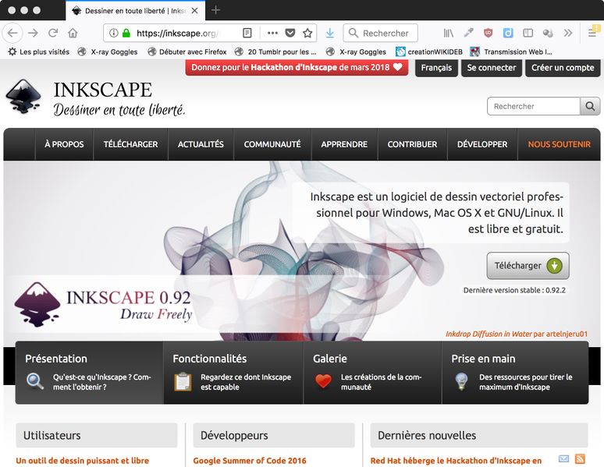Open 'Inkdrop Diffusion in Water' artwork link
The image size is (604, 467).
[489, 334]
